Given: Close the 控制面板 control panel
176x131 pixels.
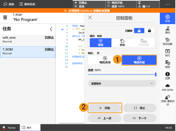Looking at the screenshot, I should pyautogui.click(x=90, y=18).
